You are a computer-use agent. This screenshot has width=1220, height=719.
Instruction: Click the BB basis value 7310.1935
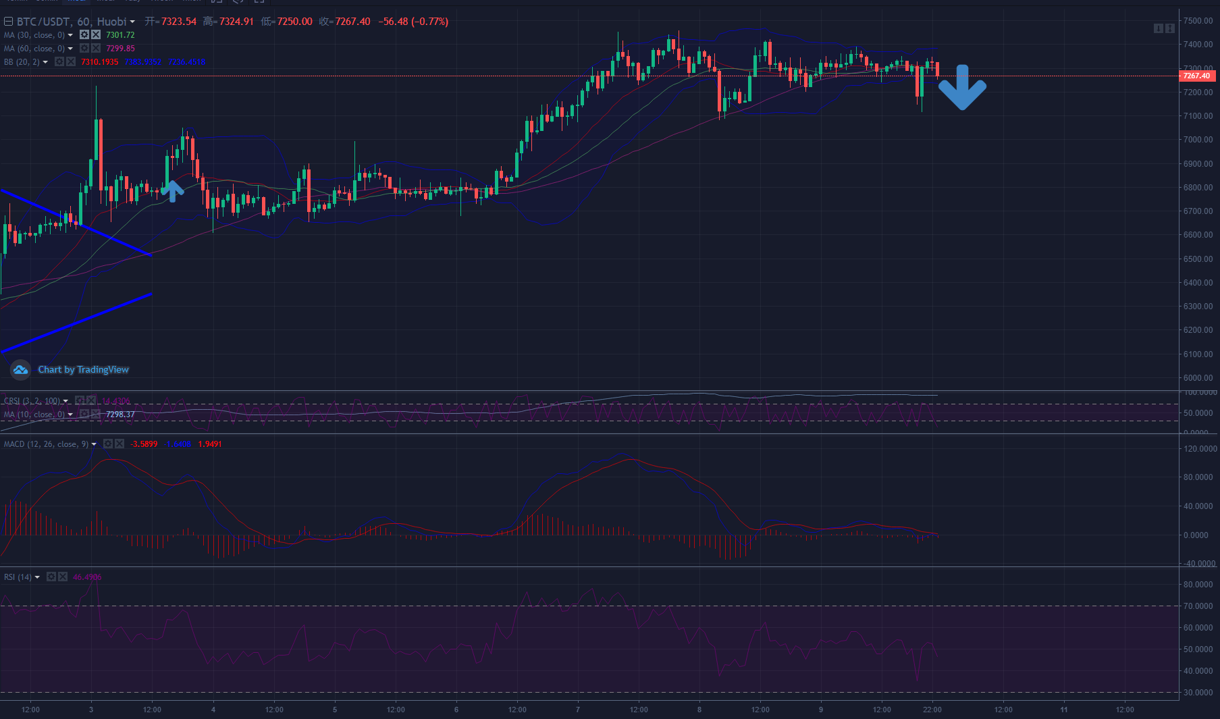[x=100, y=62]
